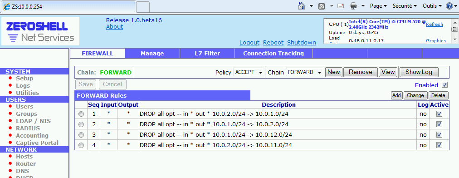Click the Shutdown link
This screenshot has width=459, height=178.
[x=302, y=43]
